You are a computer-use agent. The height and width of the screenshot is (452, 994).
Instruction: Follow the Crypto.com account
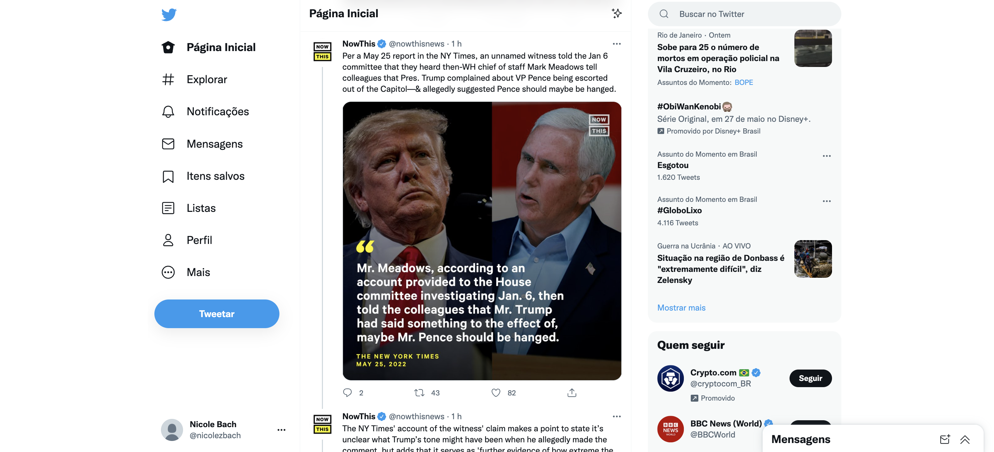[x=810, y=379]
